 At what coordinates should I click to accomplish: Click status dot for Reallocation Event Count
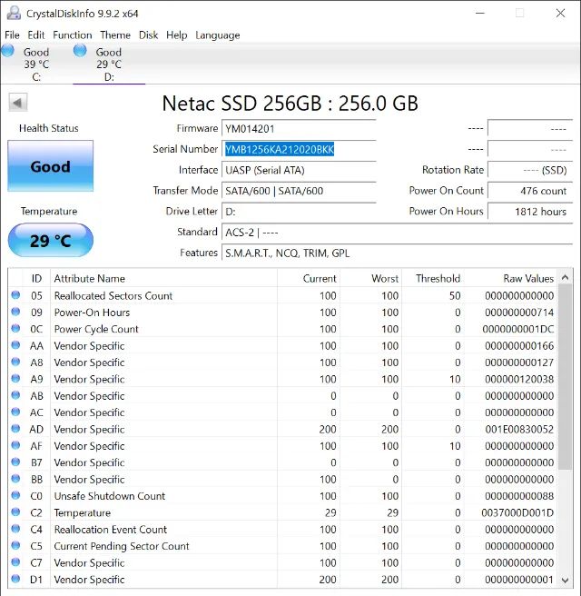15,529
